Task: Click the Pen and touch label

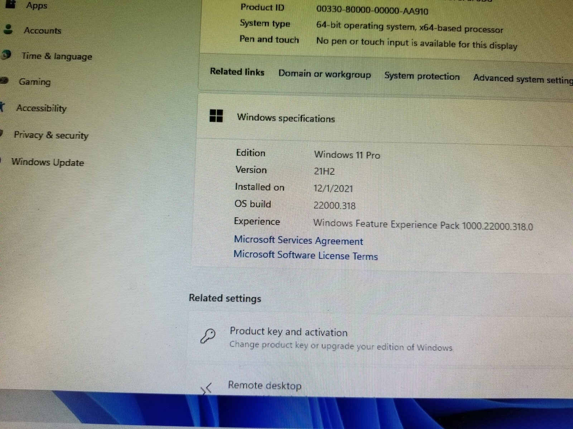Action: (x=269, y=39)
